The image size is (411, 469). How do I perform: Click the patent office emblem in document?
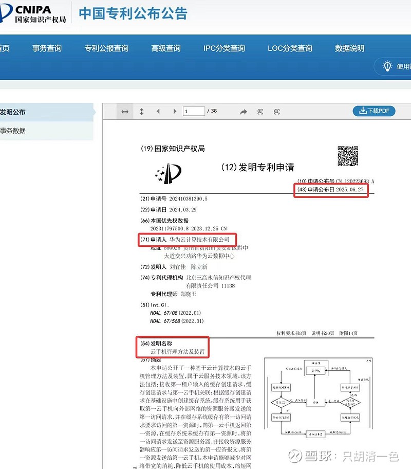[169, 173]
